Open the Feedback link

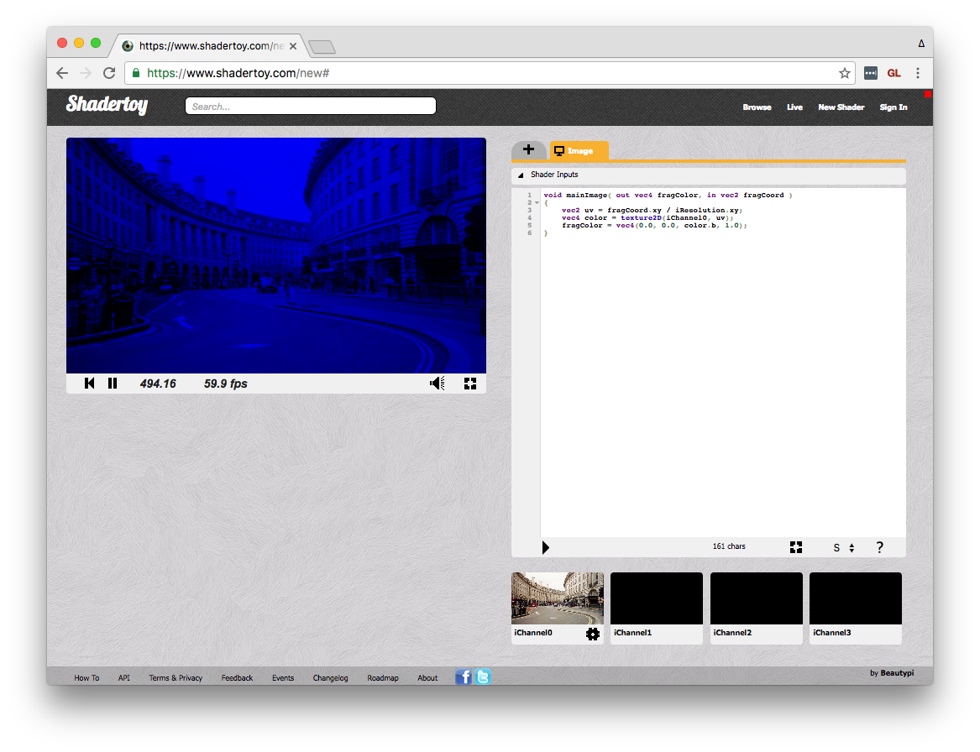(237, 677)
